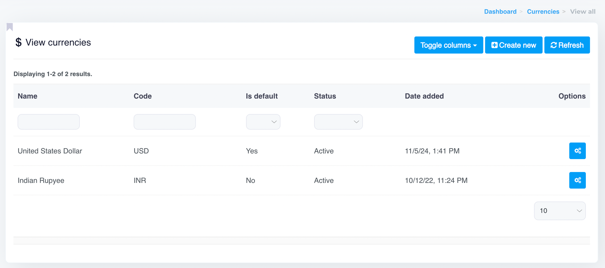Sort by Code column header

(x=143, y=96)
